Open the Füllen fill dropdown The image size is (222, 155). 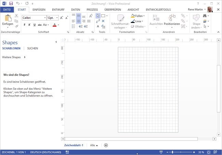pyautogui.click(x=138, y=16)
